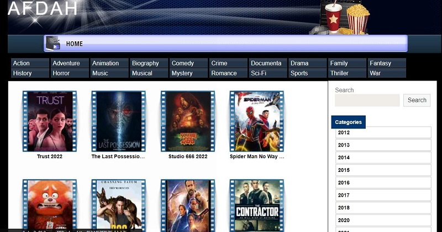
Task: Click 'Spider Man No Way ...' title
Action: (257, 157)
